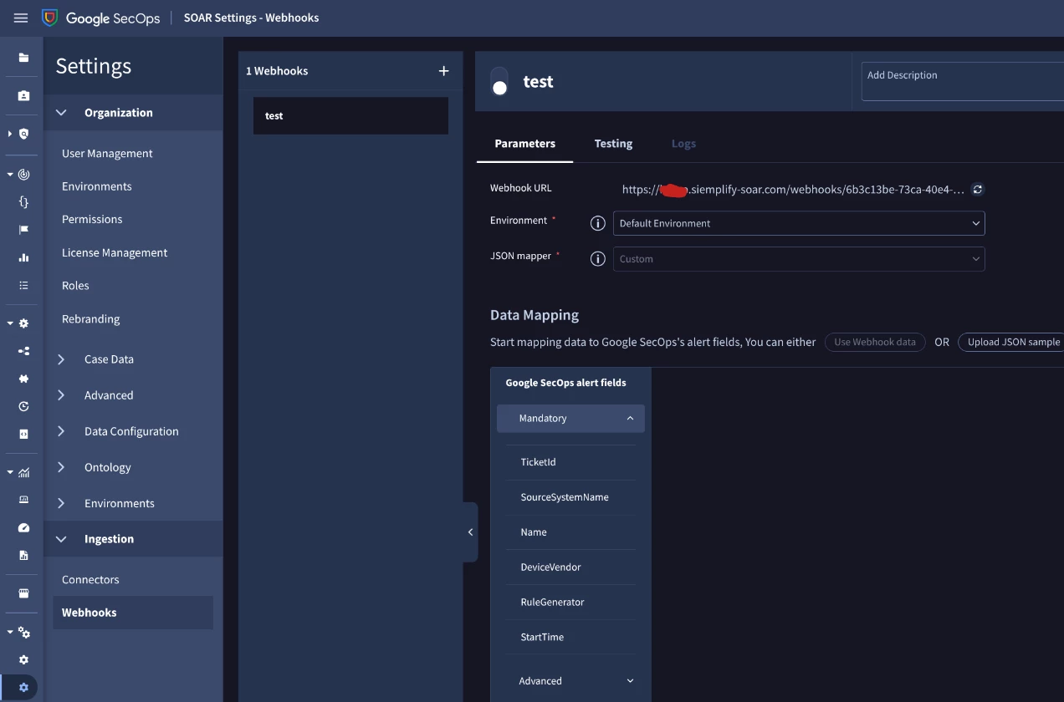
Task: Collapse the detection group arrow in sidebar
Action: tap(10, 175)
